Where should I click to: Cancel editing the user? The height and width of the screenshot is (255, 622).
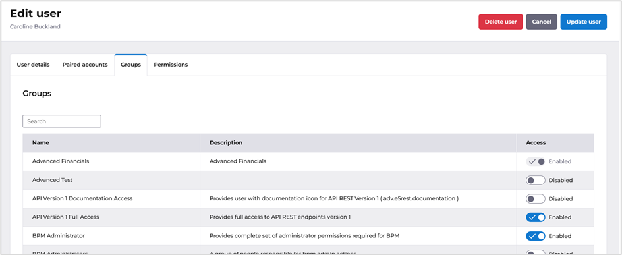pyautogui.click(x=542, y=22)
